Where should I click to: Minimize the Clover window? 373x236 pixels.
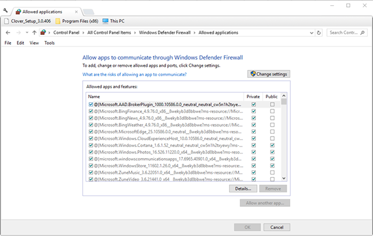point(332,5)
